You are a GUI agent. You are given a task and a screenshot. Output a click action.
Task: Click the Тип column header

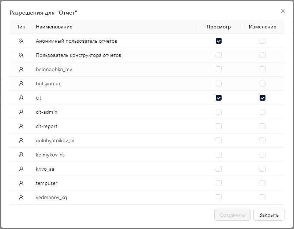21,27
